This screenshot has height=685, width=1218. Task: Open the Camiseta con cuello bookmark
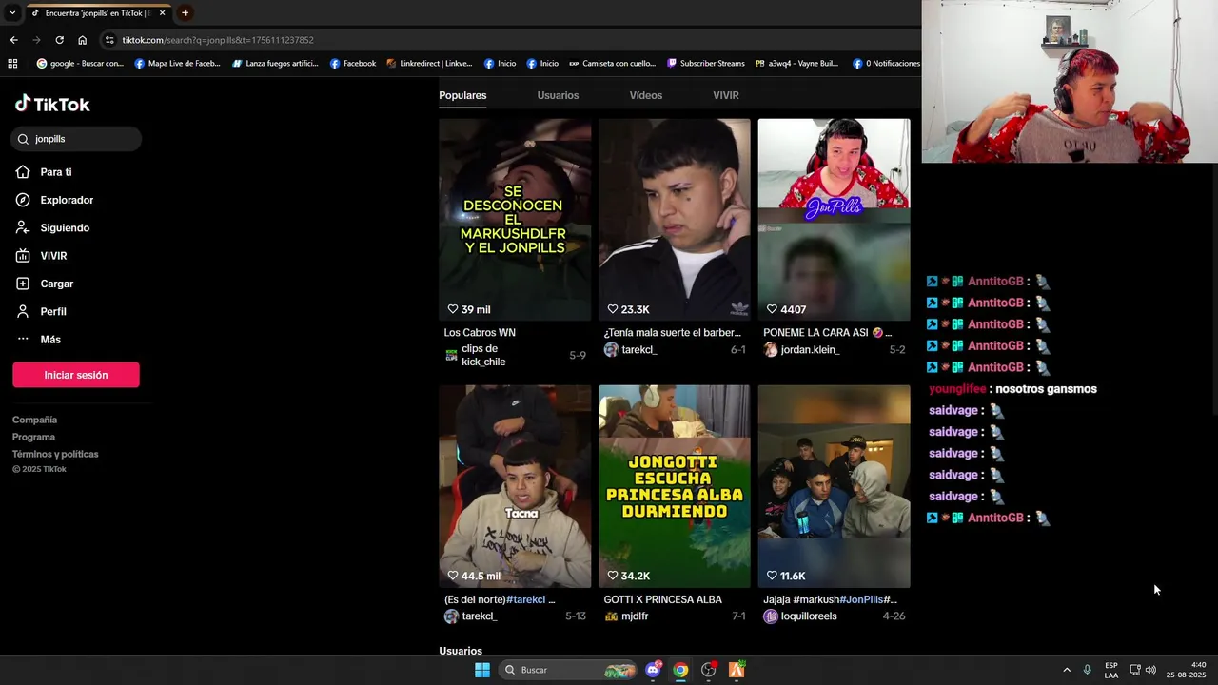tap(612, 64)
